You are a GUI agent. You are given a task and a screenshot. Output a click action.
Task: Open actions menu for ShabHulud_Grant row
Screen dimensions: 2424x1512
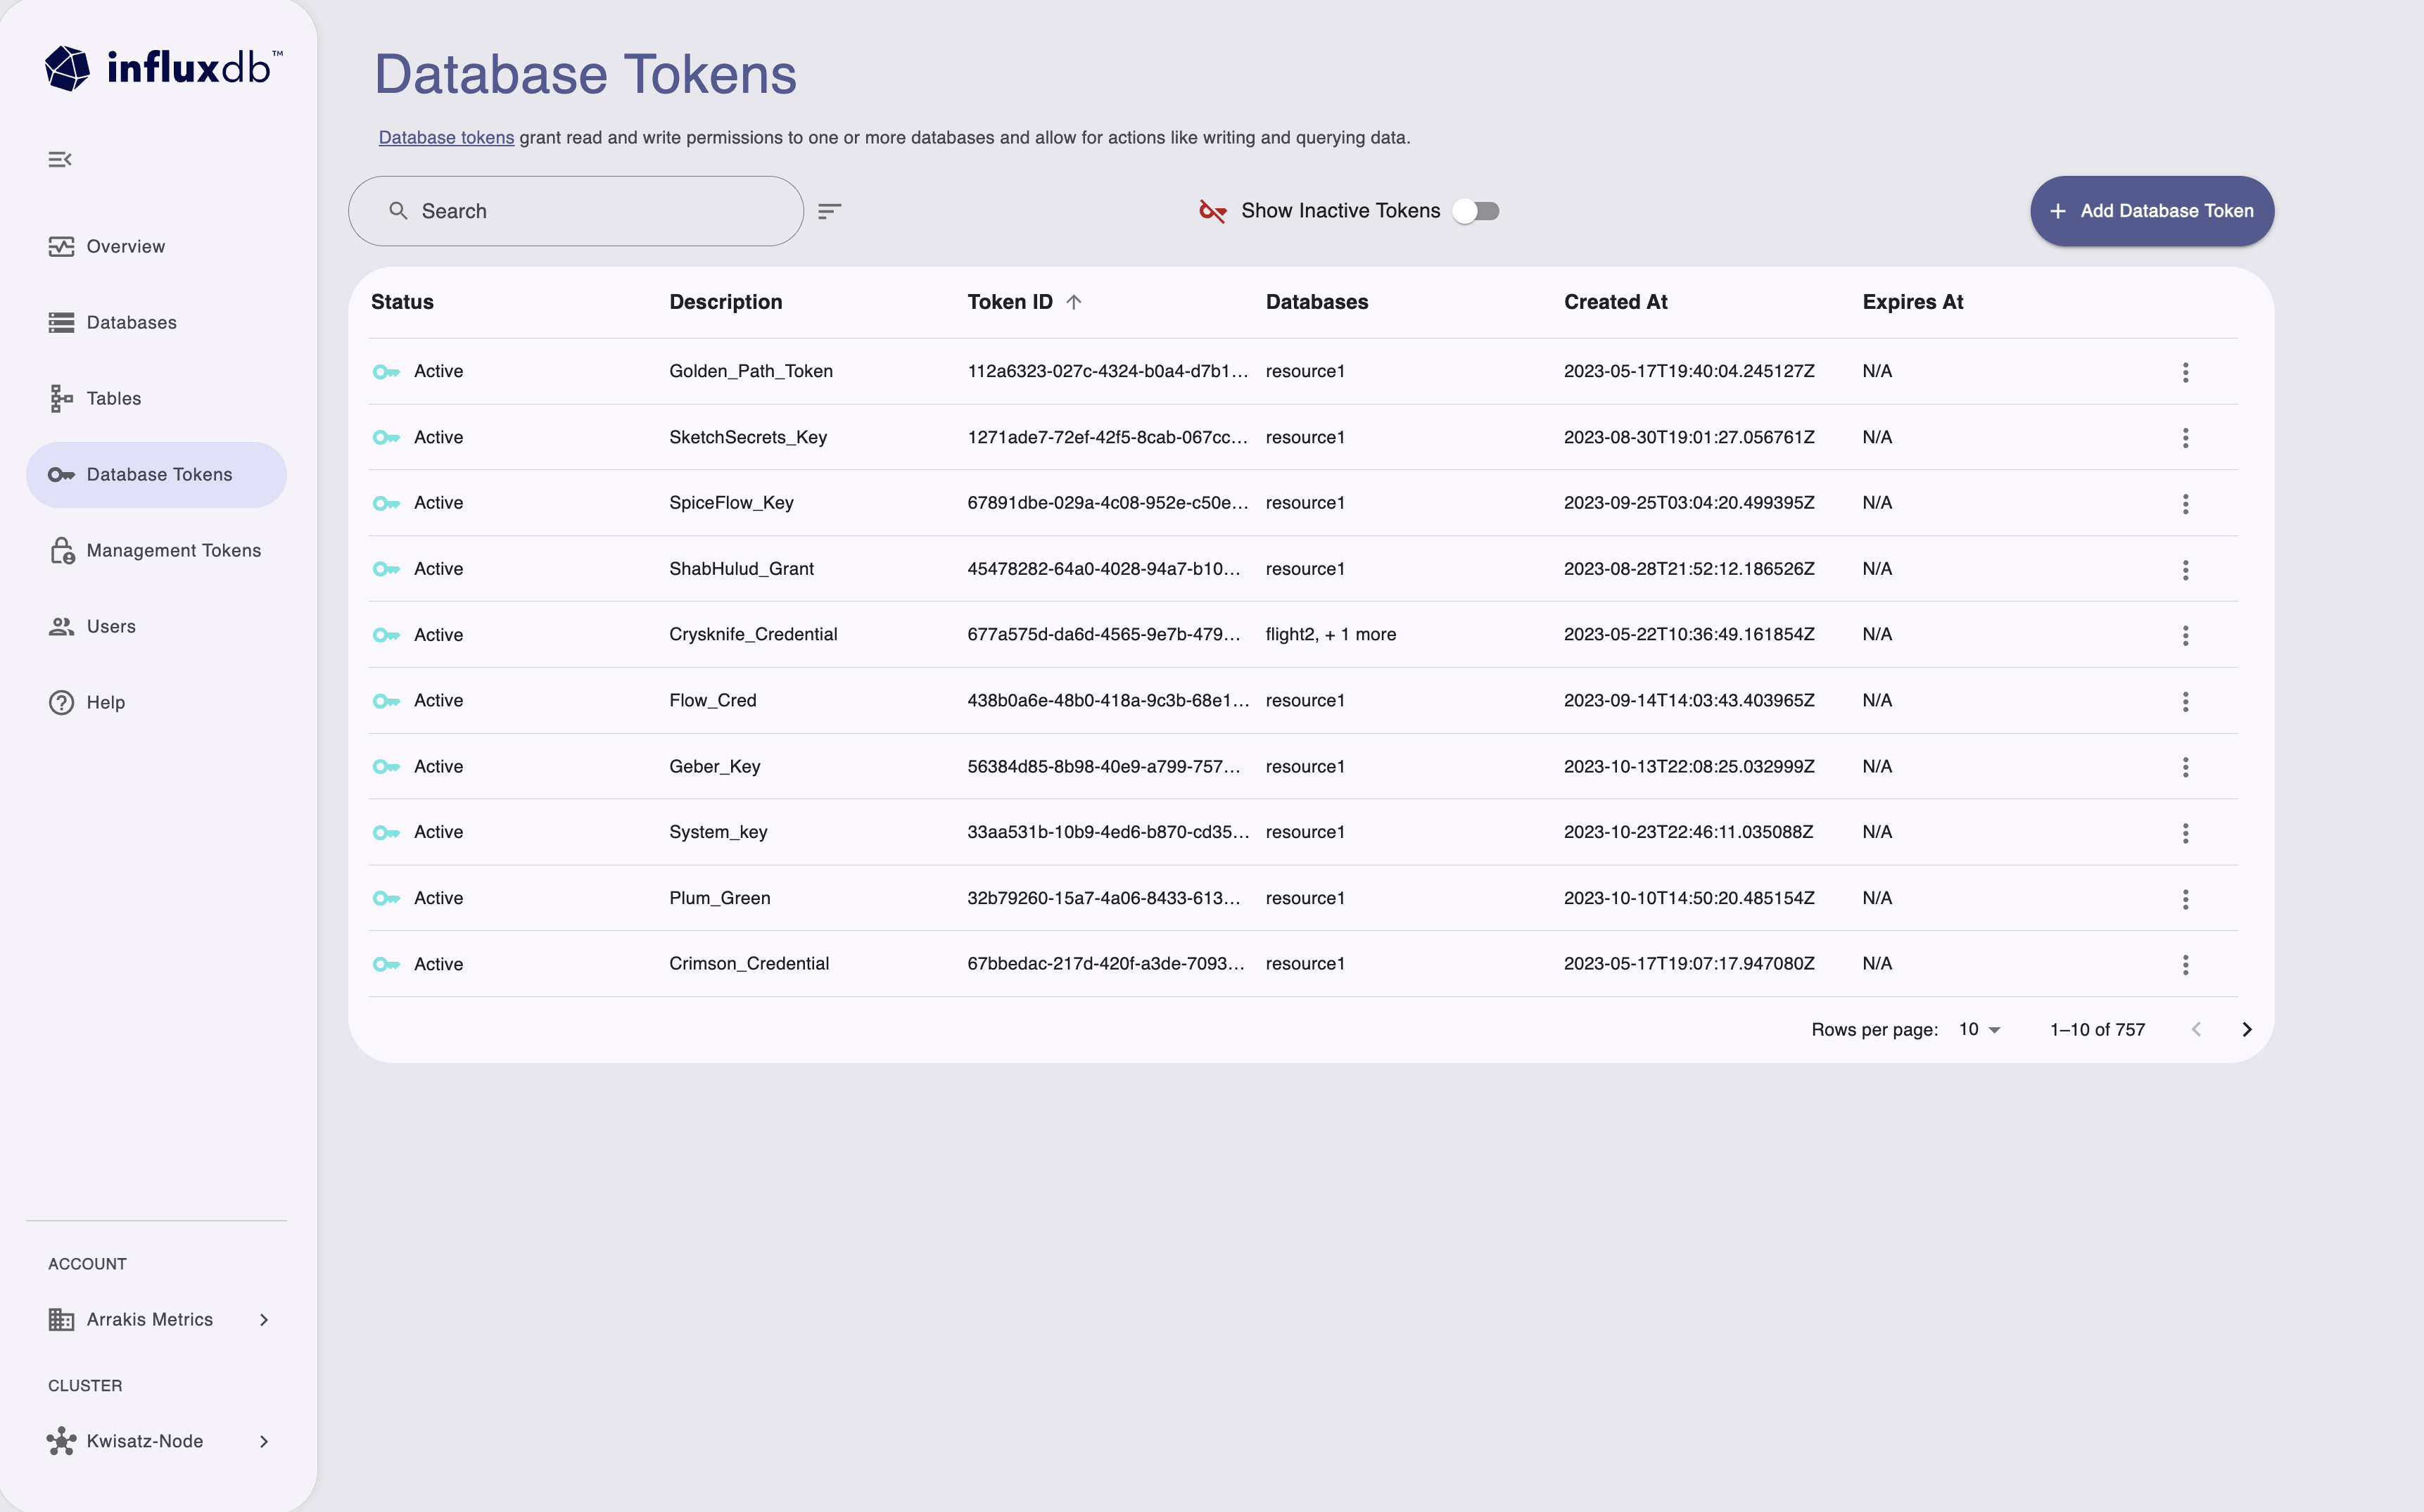[x=2185, y=570]
